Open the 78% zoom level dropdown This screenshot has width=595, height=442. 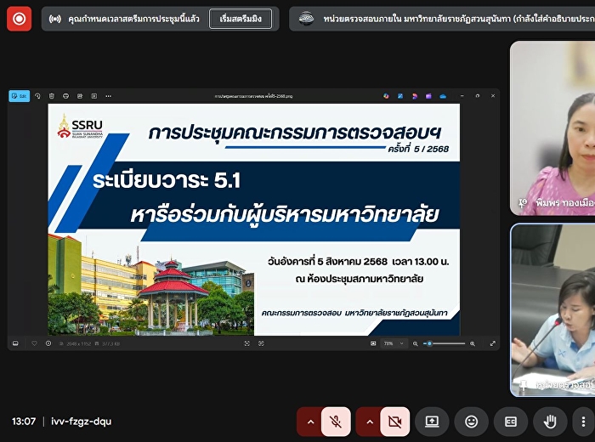pyautogui.click(x=394, y=343)
